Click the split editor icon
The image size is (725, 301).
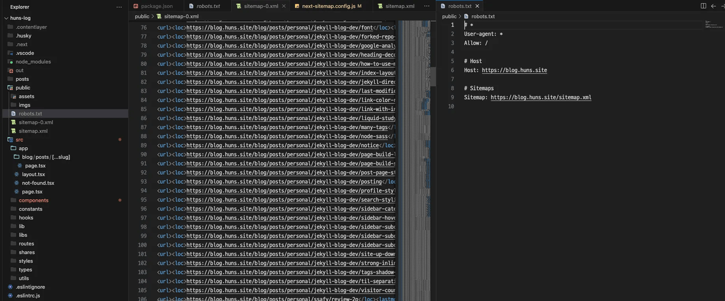(703, 6)
